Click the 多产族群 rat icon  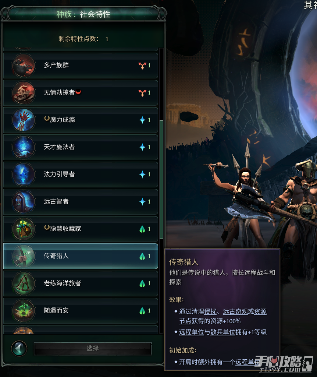tap(23, 66)
